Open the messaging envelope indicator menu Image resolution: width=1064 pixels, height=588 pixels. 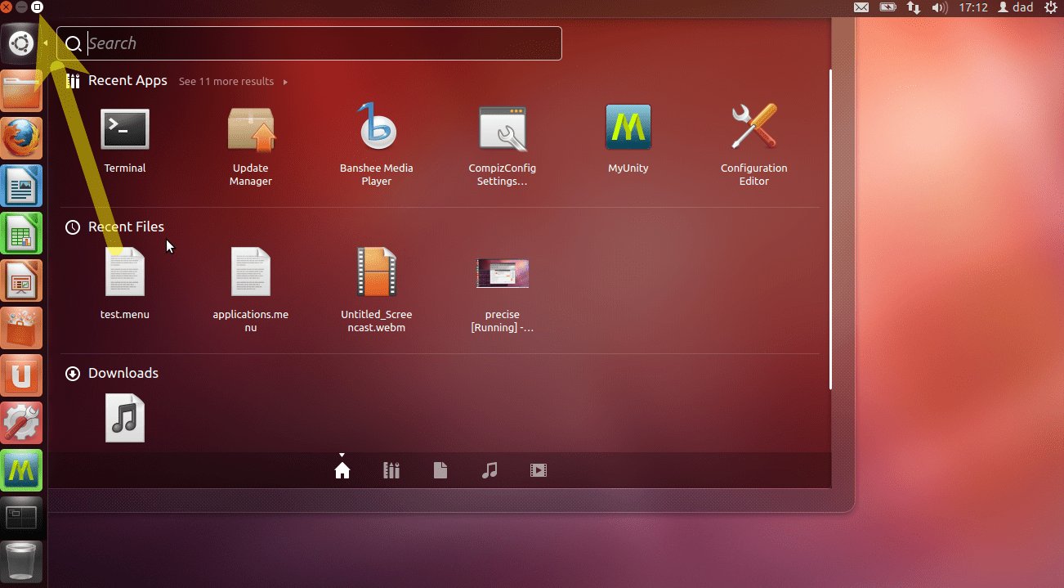pyautogui.click(x=861, y=7)
